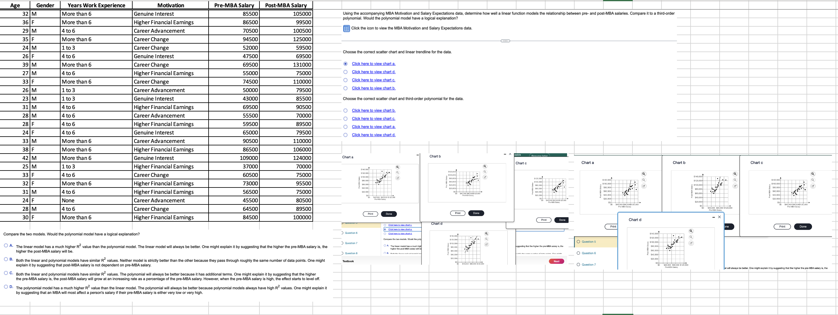Click the zoom-out icon on the Chart a dialog
Screen dimensions: 838x315
[398, 172]
